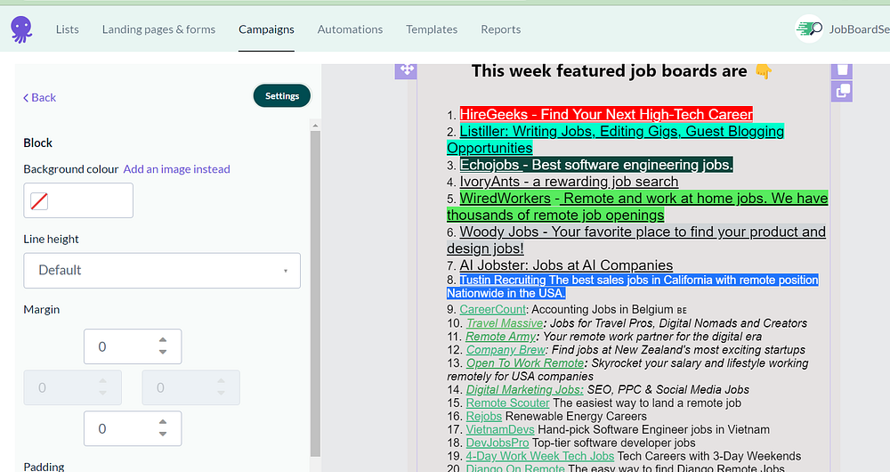
Task: Click Company Brew link
Action: click(x=506, y=350)
